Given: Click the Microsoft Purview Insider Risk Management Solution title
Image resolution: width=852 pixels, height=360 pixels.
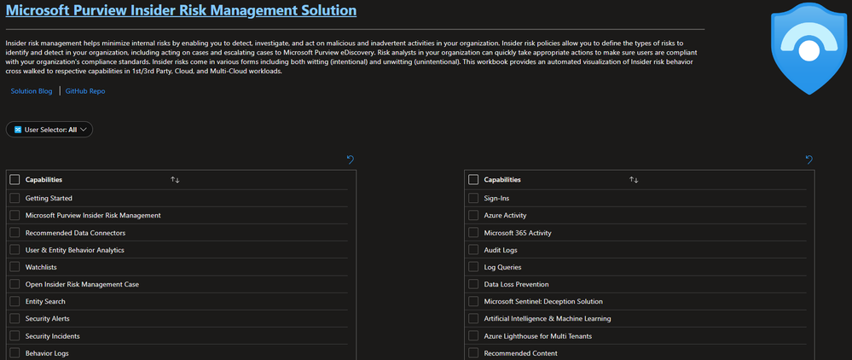Looking at the screenshot, I should 181,9.
